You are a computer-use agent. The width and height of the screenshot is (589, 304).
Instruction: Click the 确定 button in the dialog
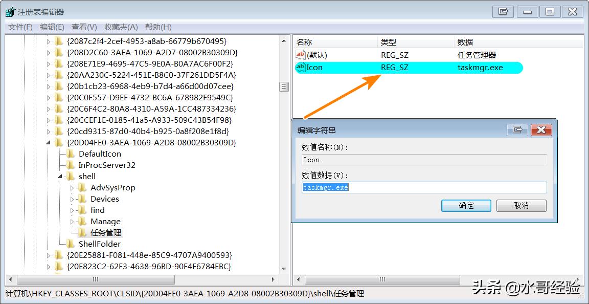point(466,205)
